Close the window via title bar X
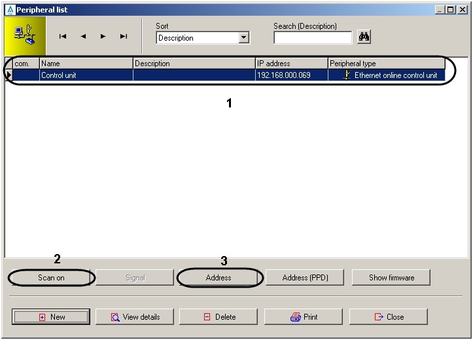Viewport: 473px width, 340px height. 462,10
